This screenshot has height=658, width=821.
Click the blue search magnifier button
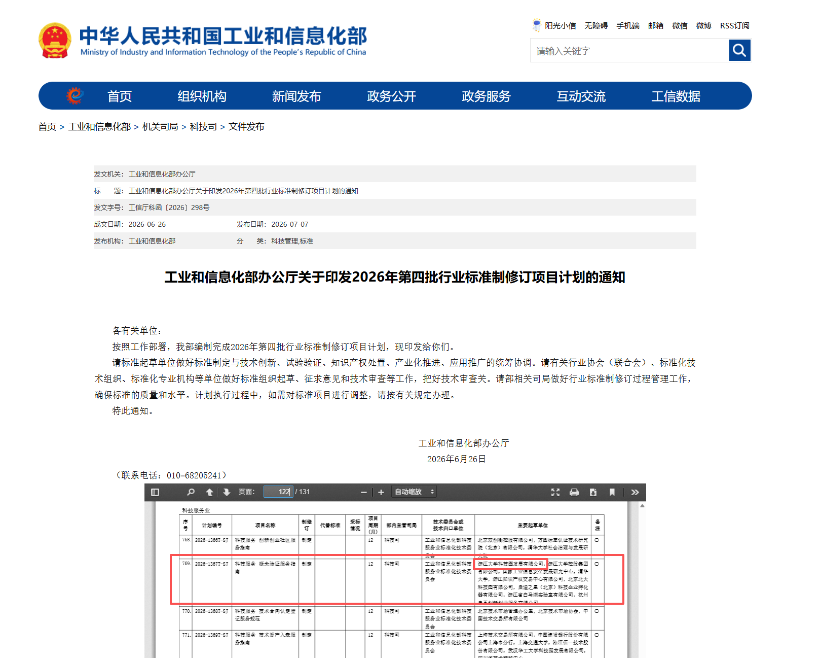(740, 50)
